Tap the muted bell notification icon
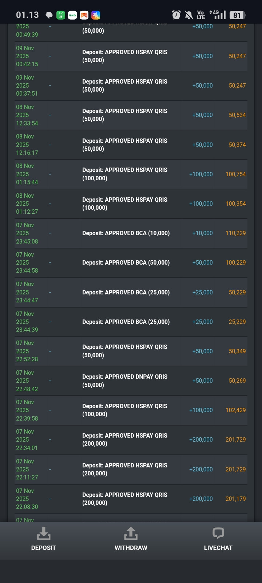Screen dimensions: 262x583 click(188, 15)
